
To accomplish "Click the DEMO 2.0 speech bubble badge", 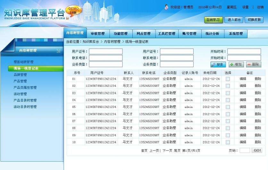I will [74, 11].
